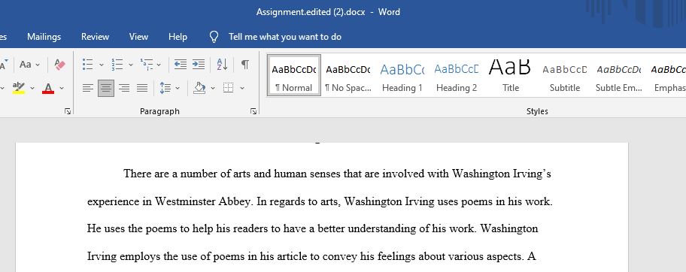This screenshot has height=272, width=686.
Task: Open the Review tab
Action: pyautogui.click(x=95, y=37)
